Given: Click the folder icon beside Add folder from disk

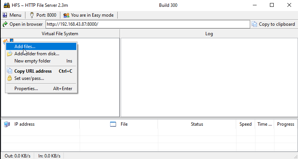Looking at the screenshot, I should pos(9,54).
